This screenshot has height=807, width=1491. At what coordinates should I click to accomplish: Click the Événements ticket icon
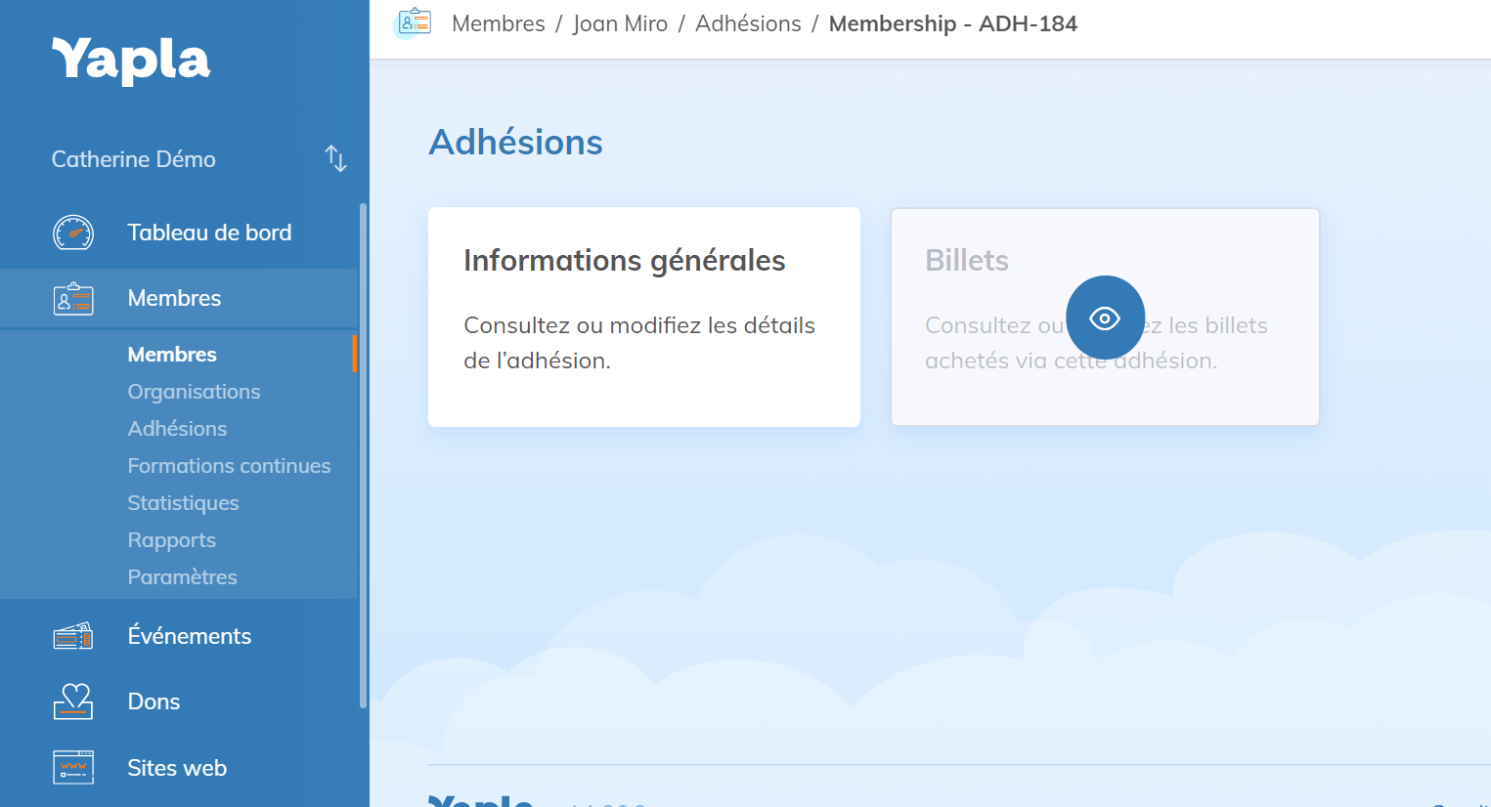[73, 637]
